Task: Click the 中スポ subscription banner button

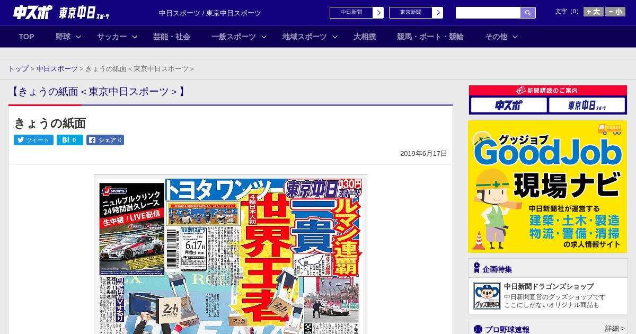Action: pos(509,105)
